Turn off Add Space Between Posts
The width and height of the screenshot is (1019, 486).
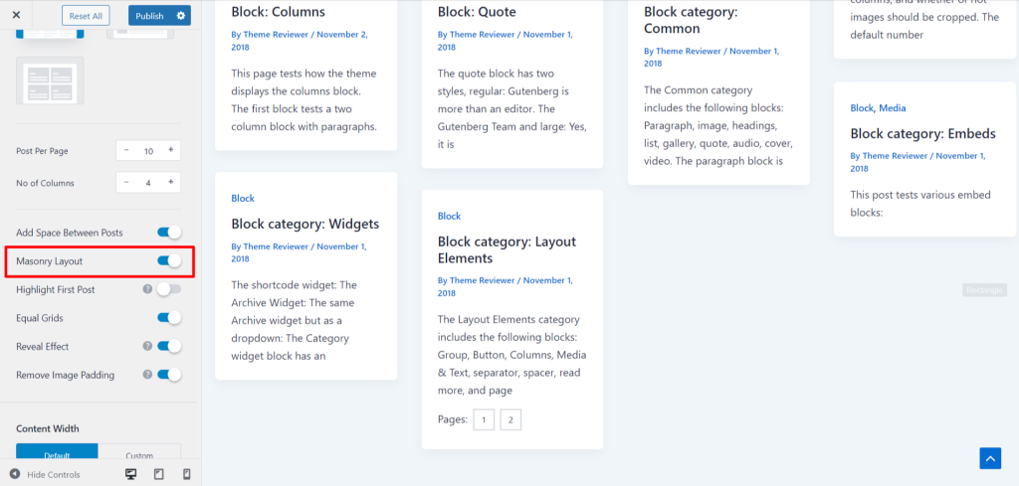tap(169, 233)
